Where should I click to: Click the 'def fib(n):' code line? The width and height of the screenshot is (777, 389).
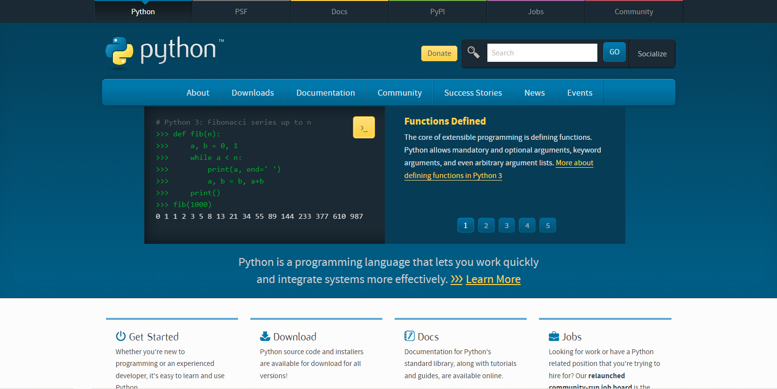pyautogui.click(x=188, y=134)
